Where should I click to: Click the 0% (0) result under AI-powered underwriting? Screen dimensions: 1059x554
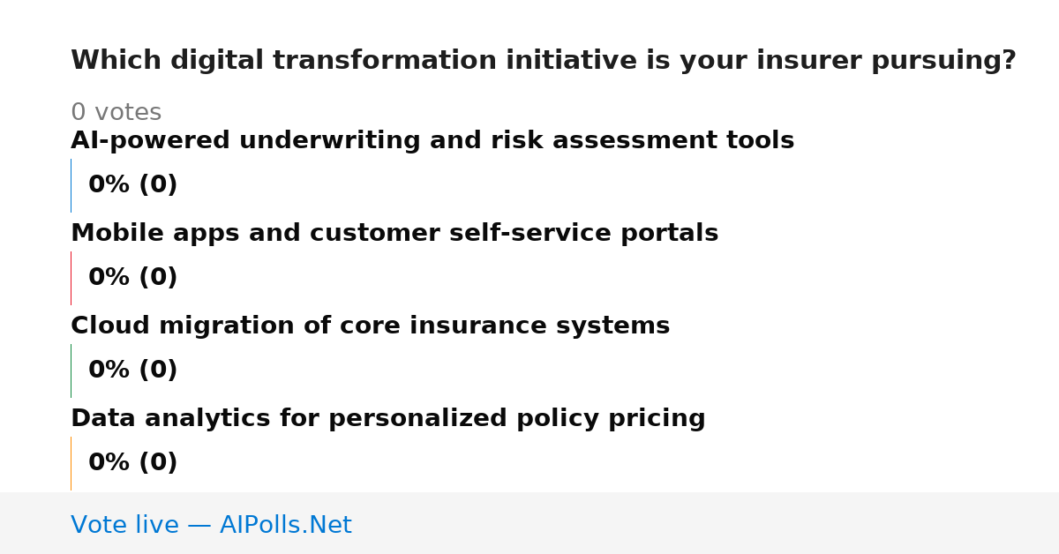(x=133, y=185)
